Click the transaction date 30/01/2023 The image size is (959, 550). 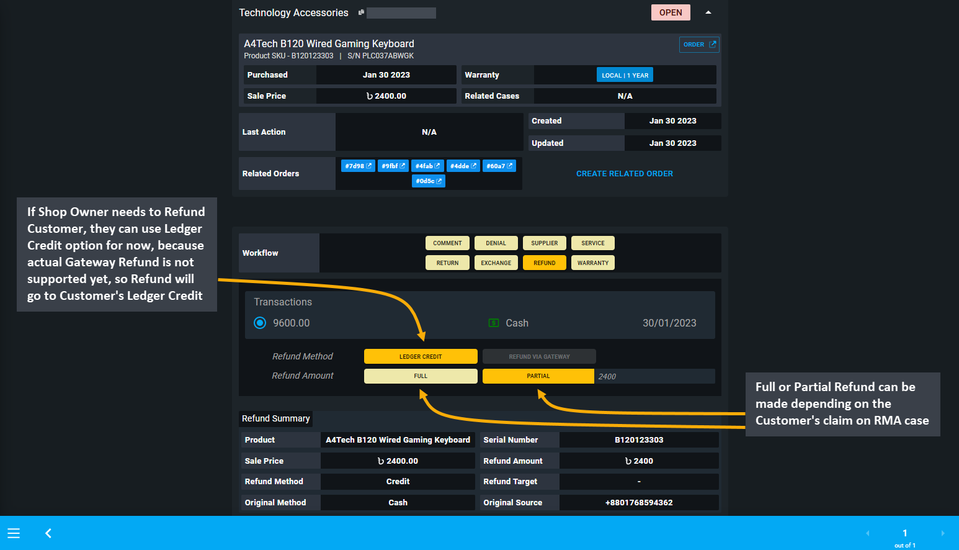[669, 323]
